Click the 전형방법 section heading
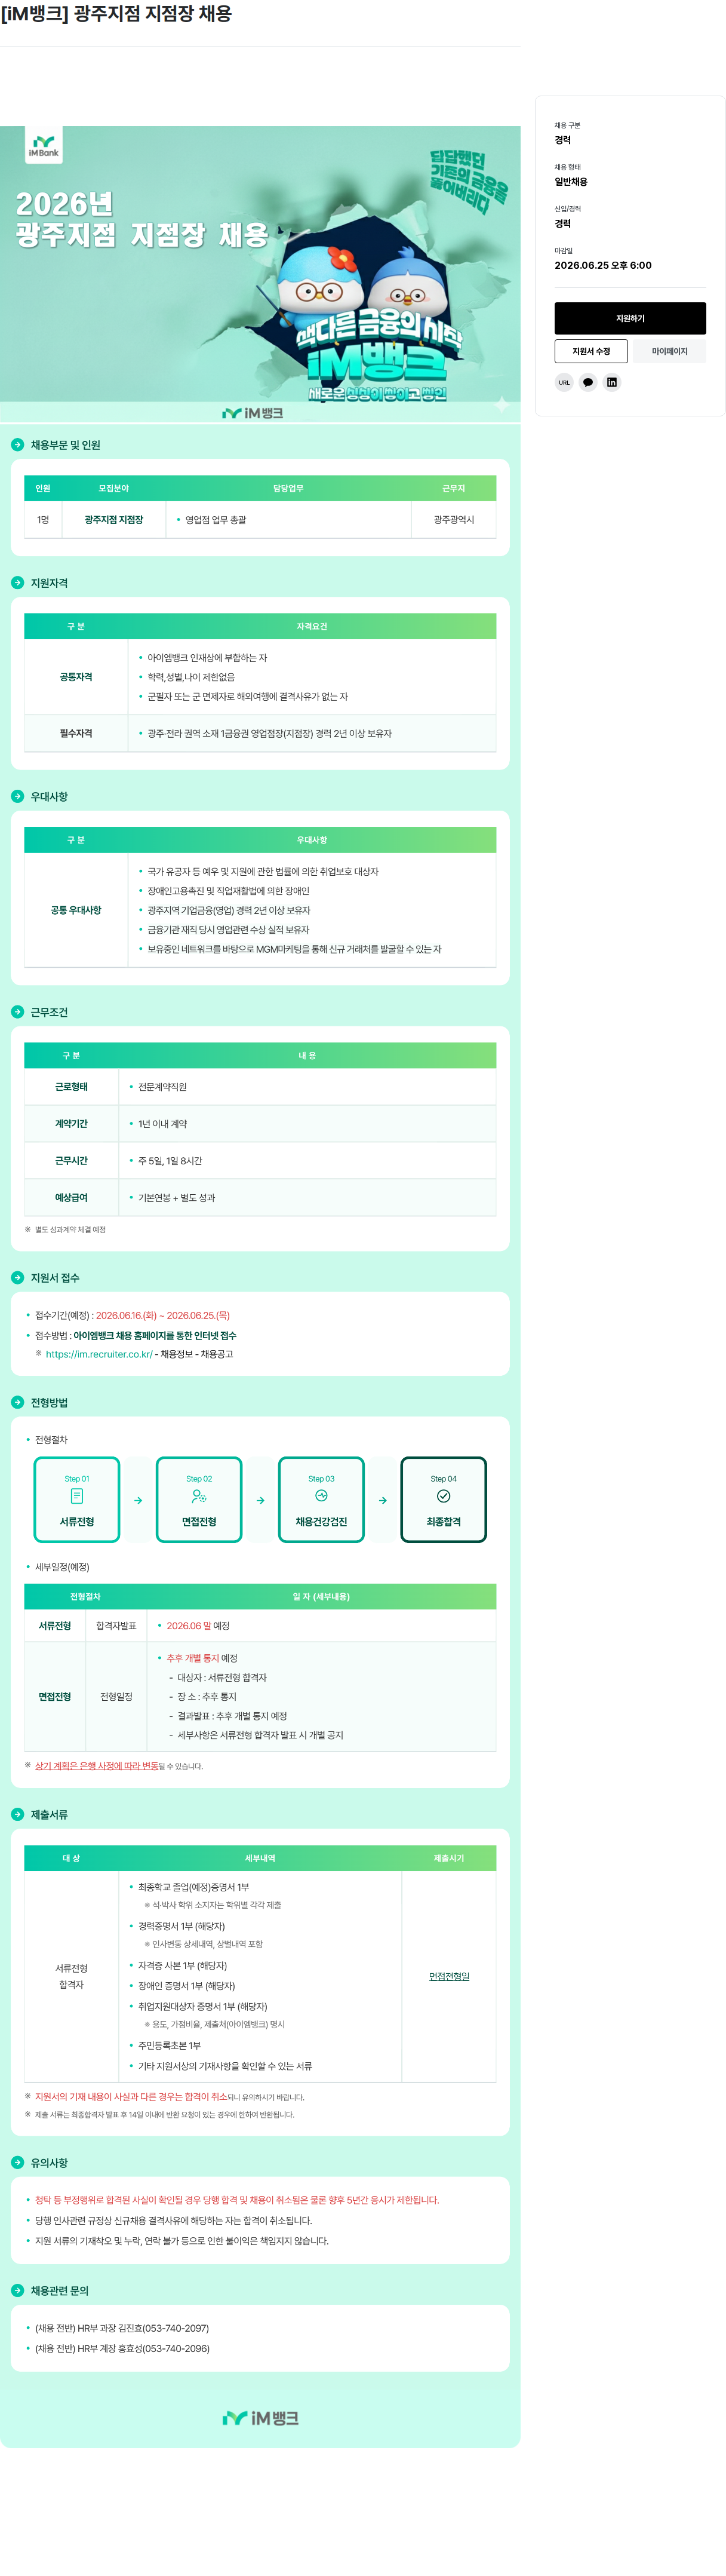The width and height of the screenshot is (726, 2576). tap(49, 1403)
